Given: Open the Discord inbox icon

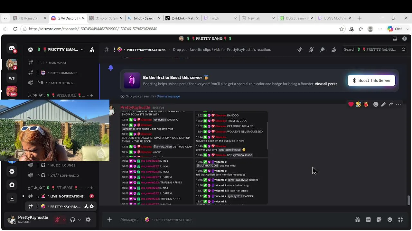Looking at the screenshot, I should [x=395, y=38].
